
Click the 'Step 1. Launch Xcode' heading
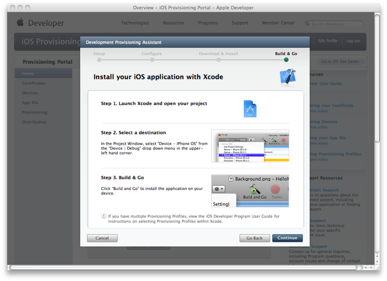[154, 104]
